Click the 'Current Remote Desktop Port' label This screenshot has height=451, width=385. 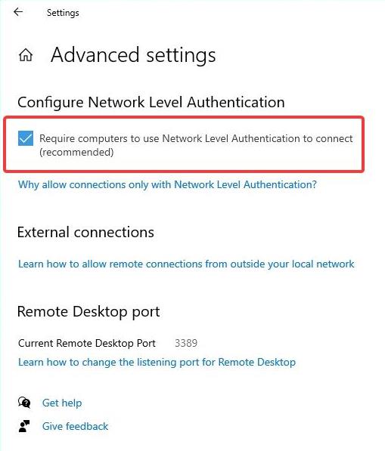(87, 343)
